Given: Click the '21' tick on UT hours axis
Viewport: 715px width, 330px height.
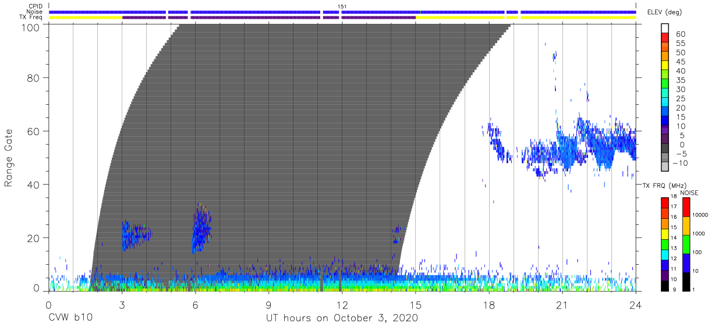Looking at the screenshot, I should pyautogui.click(x=562, y=305).
